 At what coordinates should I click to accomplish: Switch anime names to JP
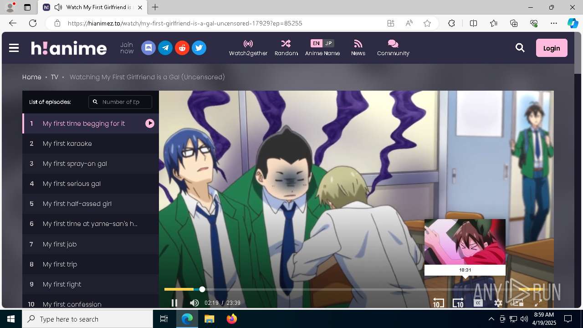click(328, 43)
